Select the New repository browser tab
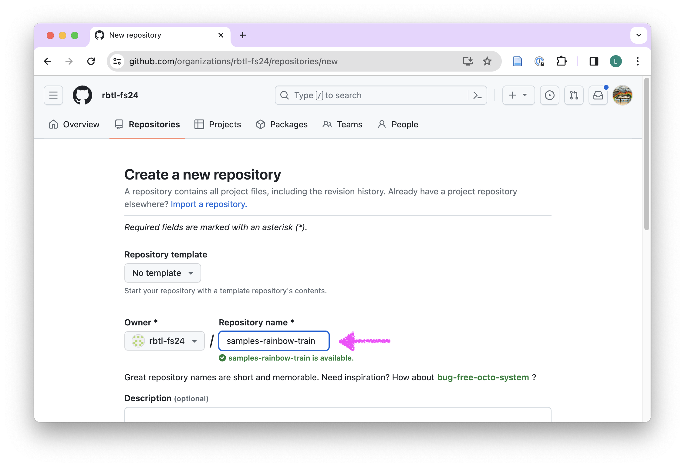This screenshot has width=685, height=467. pyautogui.click(x=160, y=36)
